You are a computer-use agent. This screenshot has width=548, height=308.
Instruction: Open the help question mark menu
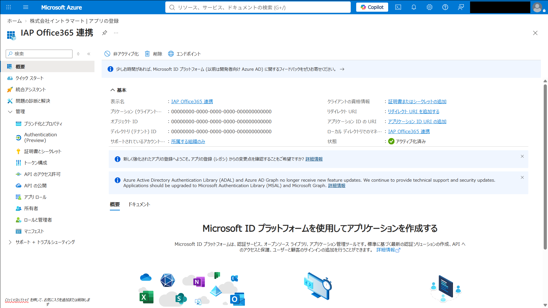445,7
